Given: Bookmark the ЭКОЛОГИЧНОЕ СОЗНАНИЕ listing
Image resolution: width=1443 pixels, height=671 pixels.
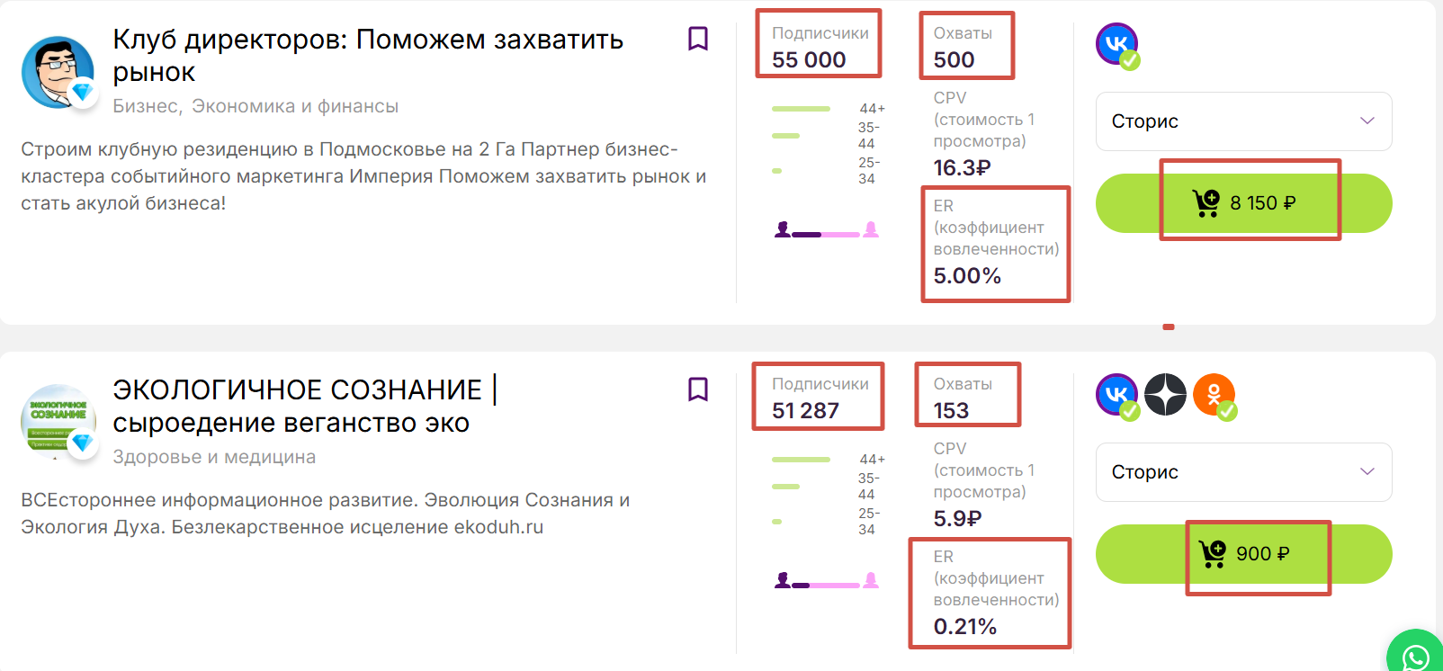Looking at the screenshot, I should pos(698,389).
